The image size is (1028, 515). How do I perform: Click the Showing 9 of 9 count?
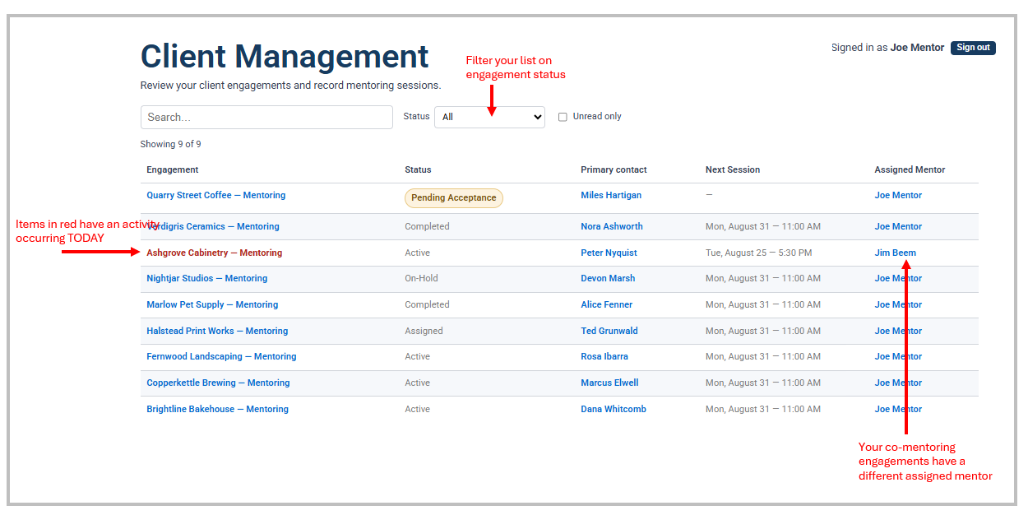(x=171, y=145)
